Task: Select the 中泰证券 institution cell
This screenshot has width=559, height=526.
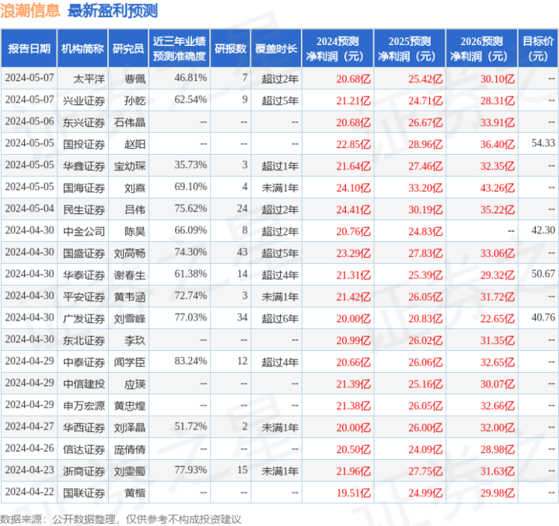Action: click(84, 362)
